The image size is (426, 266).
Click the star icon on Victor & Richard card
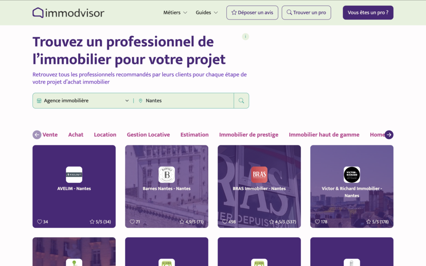pos(369,222)
